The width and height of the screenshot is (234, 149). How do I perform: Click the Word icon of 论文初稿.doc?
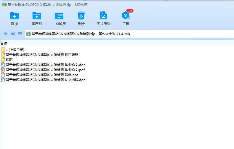click(3, 80)
